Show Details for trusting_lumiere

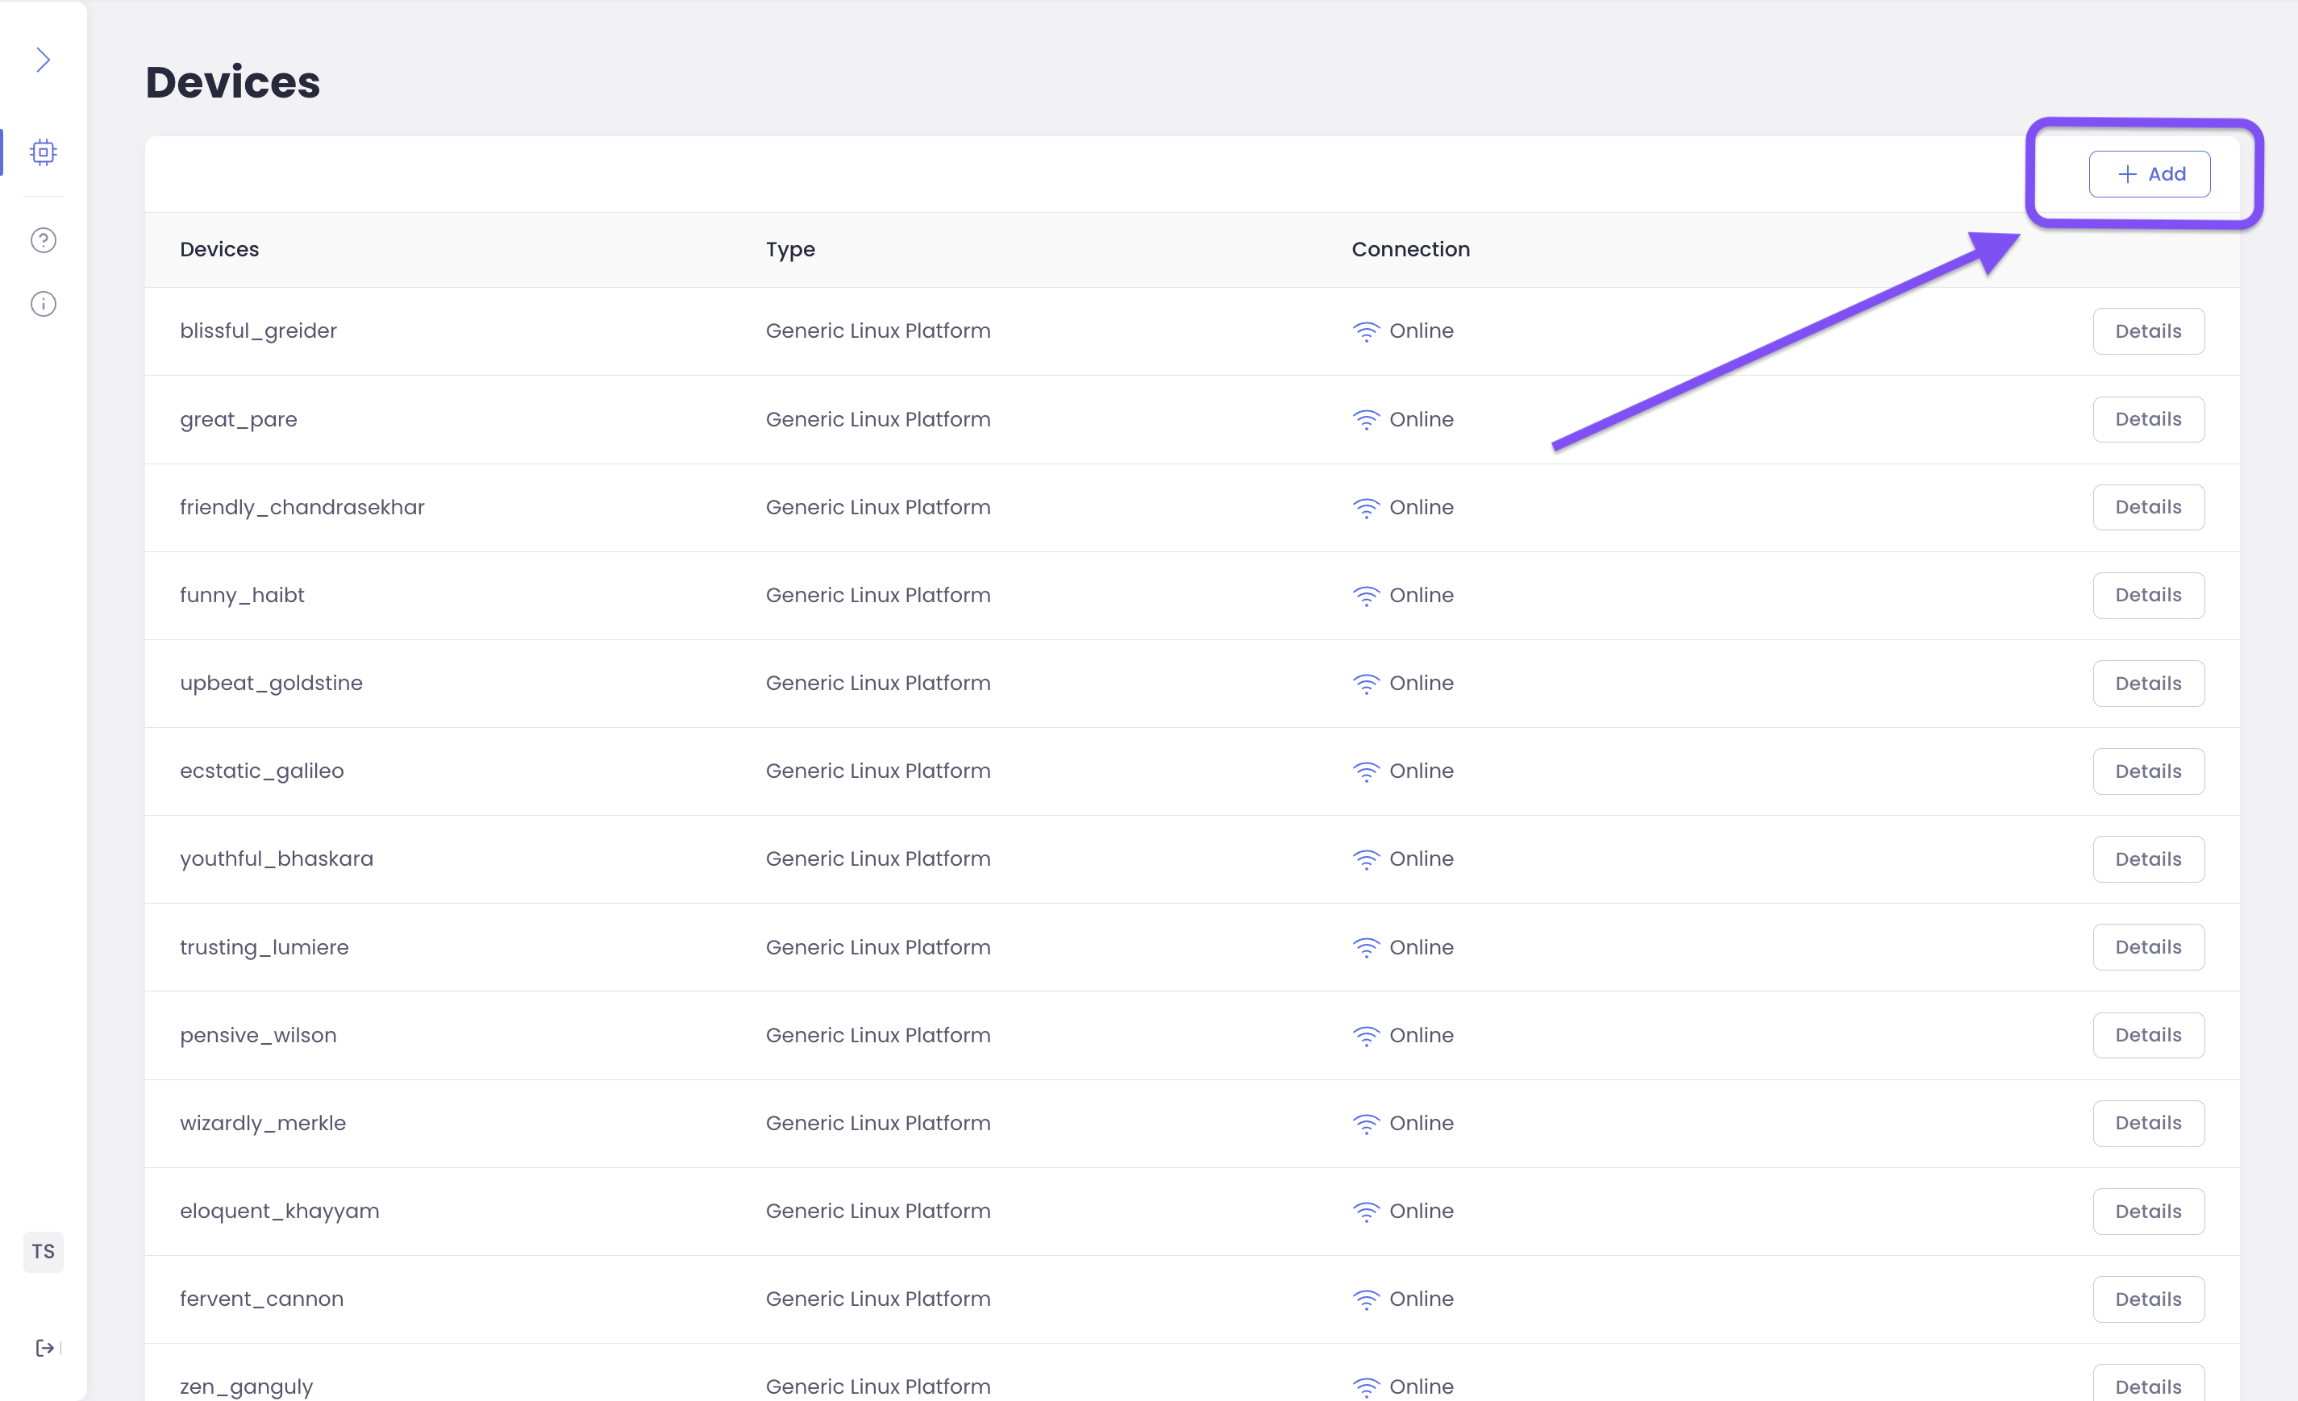coord(2148,947)
